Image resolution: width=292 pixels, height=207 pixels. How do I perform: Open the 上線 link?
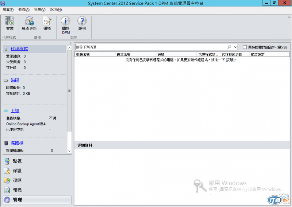tap(15, 111)
